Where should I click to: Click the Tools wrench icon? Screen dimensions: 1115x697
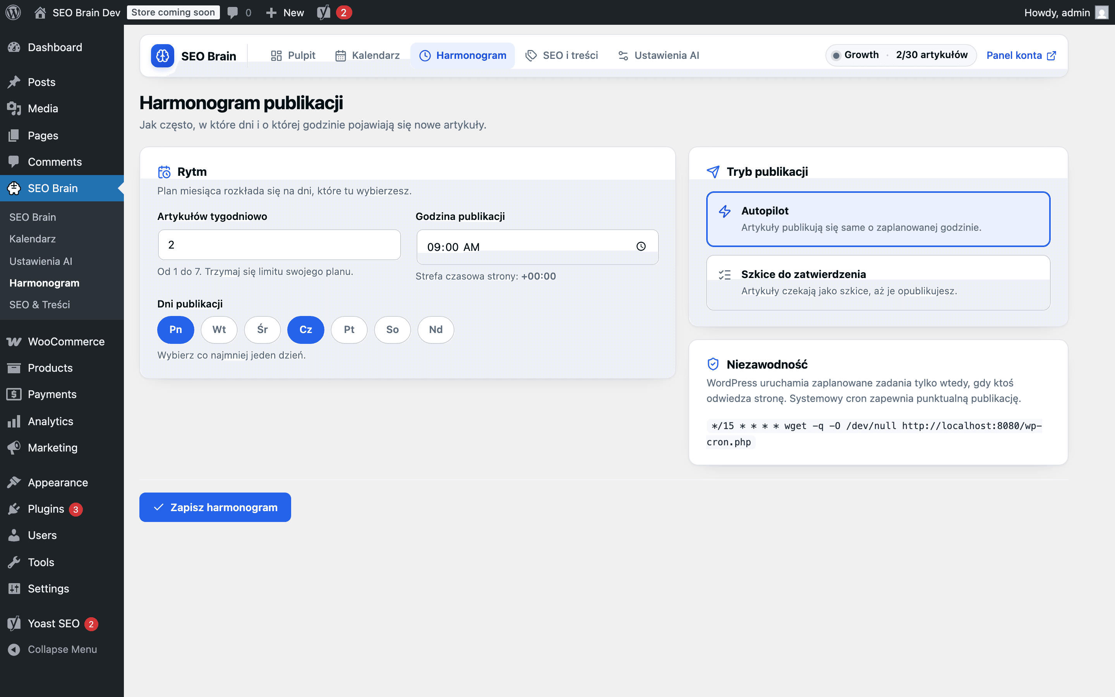tap(14, 562)
